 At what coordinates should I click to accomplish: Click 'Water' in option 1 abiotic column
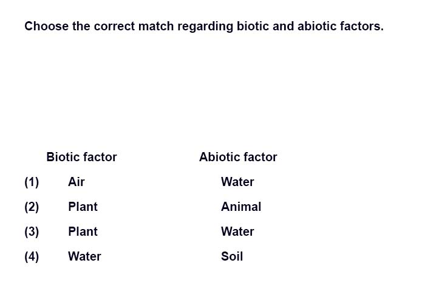coord(238,182)
